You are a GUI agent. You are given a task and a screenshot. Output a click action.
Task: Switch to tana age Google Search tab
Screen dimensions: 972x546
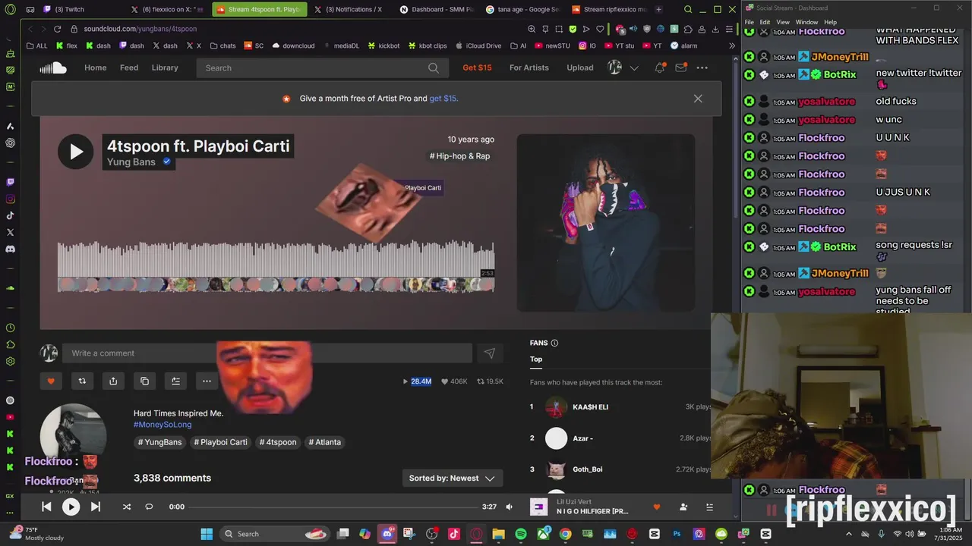[x=522, y=10]
